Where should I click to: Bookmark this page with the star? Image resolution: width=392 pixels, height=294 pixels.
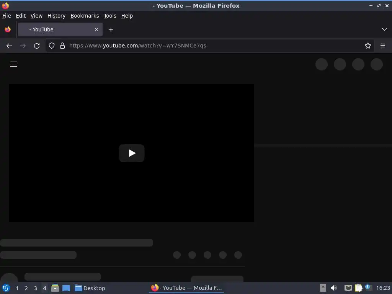click(368, 46)
